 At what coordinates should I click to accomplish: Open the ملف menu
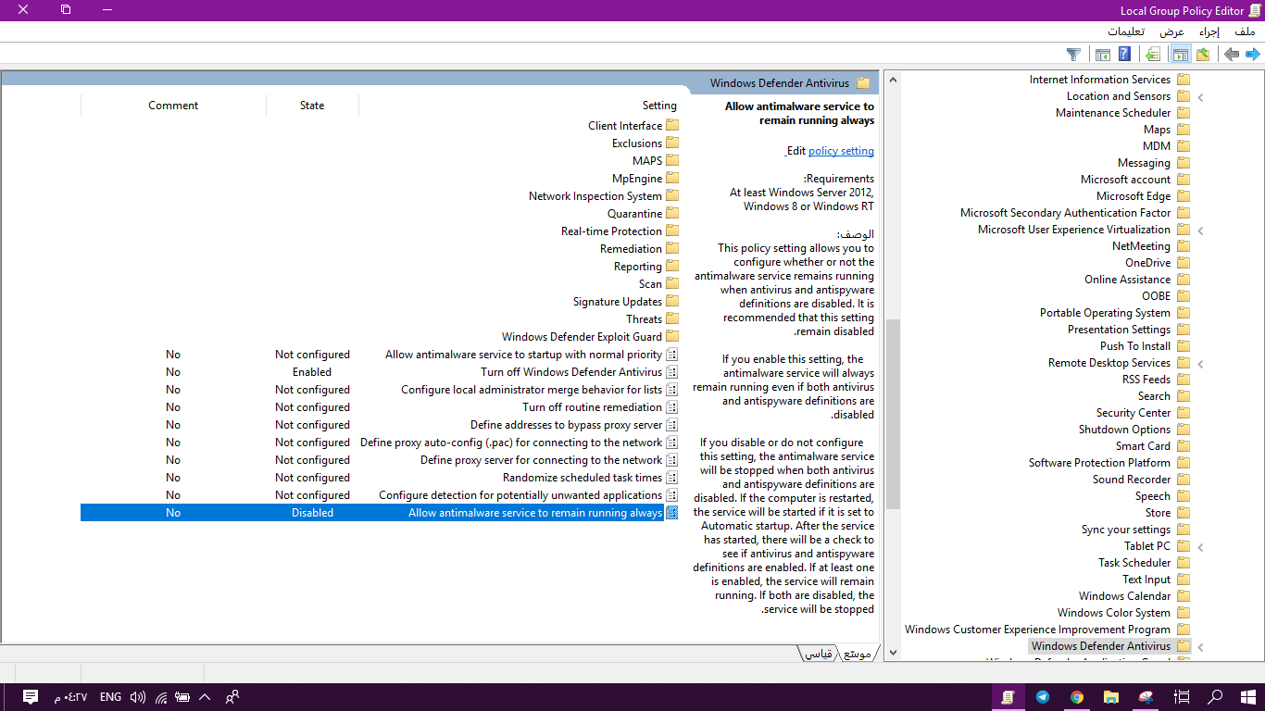pyautogui.click(x=1245, y=31)
